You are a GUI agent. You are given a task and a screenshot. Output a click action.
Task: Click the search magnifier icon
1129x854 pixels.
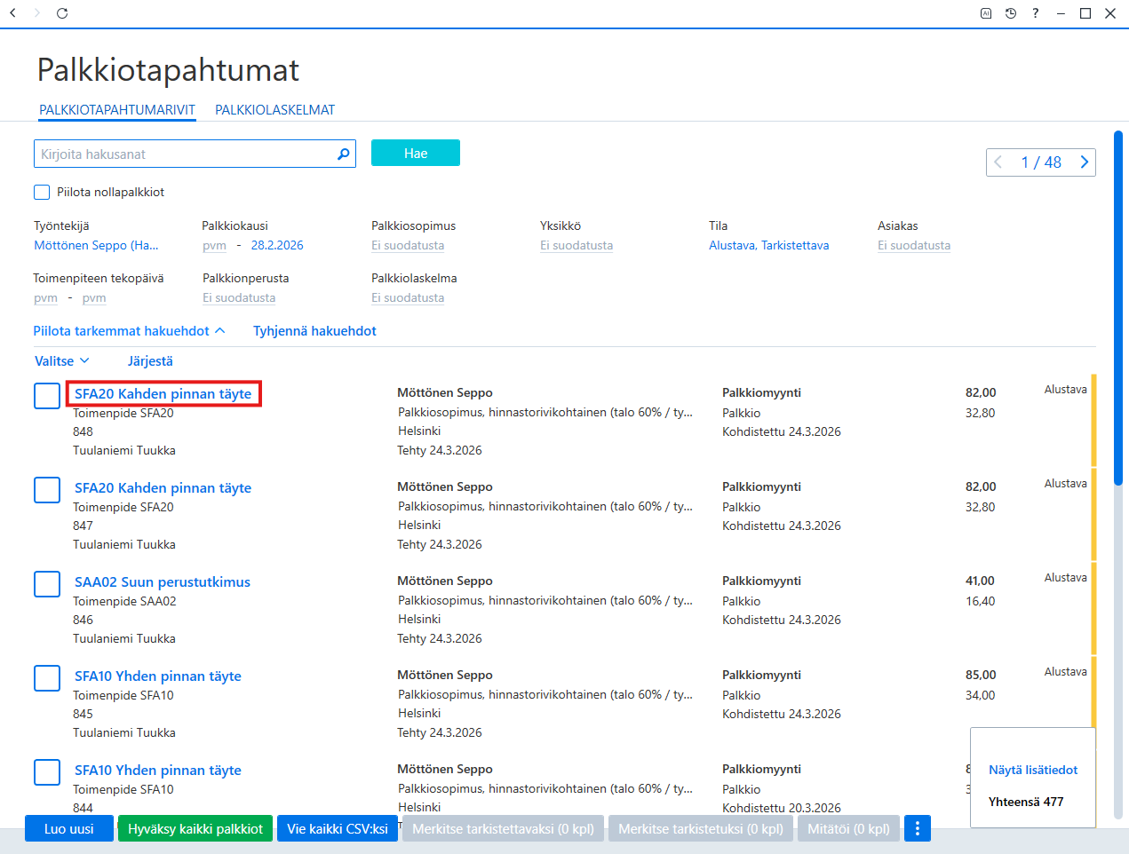pos(343,154)
